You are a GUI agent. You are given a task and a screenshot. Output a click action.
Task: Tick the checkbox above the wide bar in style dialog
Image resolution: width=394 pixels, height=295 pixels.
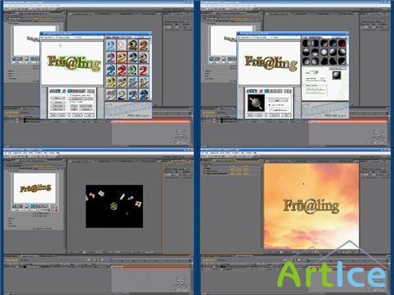click(71, 95)
